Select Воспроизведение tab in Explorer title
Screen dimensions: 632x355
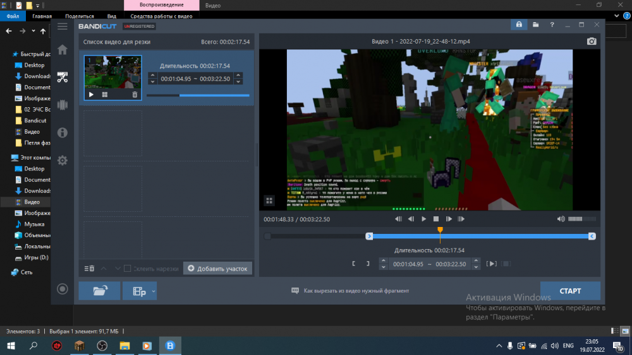[x=161, y=5]
